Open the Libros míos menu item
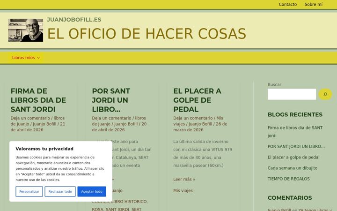The image size is (337, 211). pyautogui.click(x=23, y=58)
